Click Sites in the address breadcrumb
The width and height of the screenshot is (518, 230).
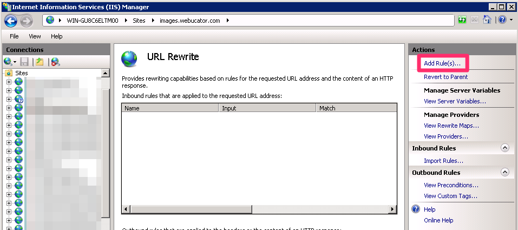tap(139, 21)
